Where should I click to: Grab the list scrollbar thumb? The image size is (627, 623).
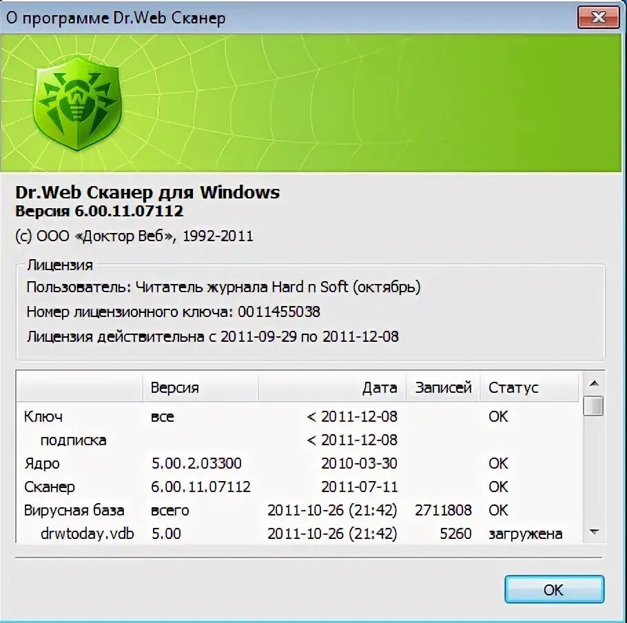pos(593,406)
